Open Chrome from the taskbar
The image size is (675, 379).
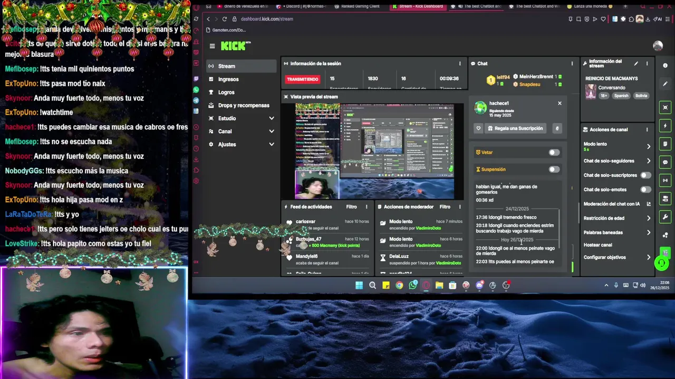399,285
